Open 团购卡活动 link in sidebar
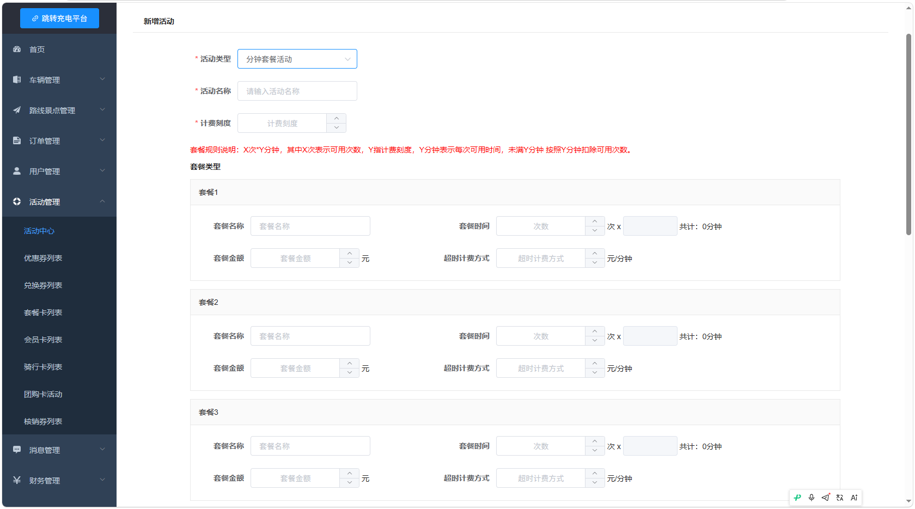The width and height of the screenshot is (915, 509). tap(43, 394)
